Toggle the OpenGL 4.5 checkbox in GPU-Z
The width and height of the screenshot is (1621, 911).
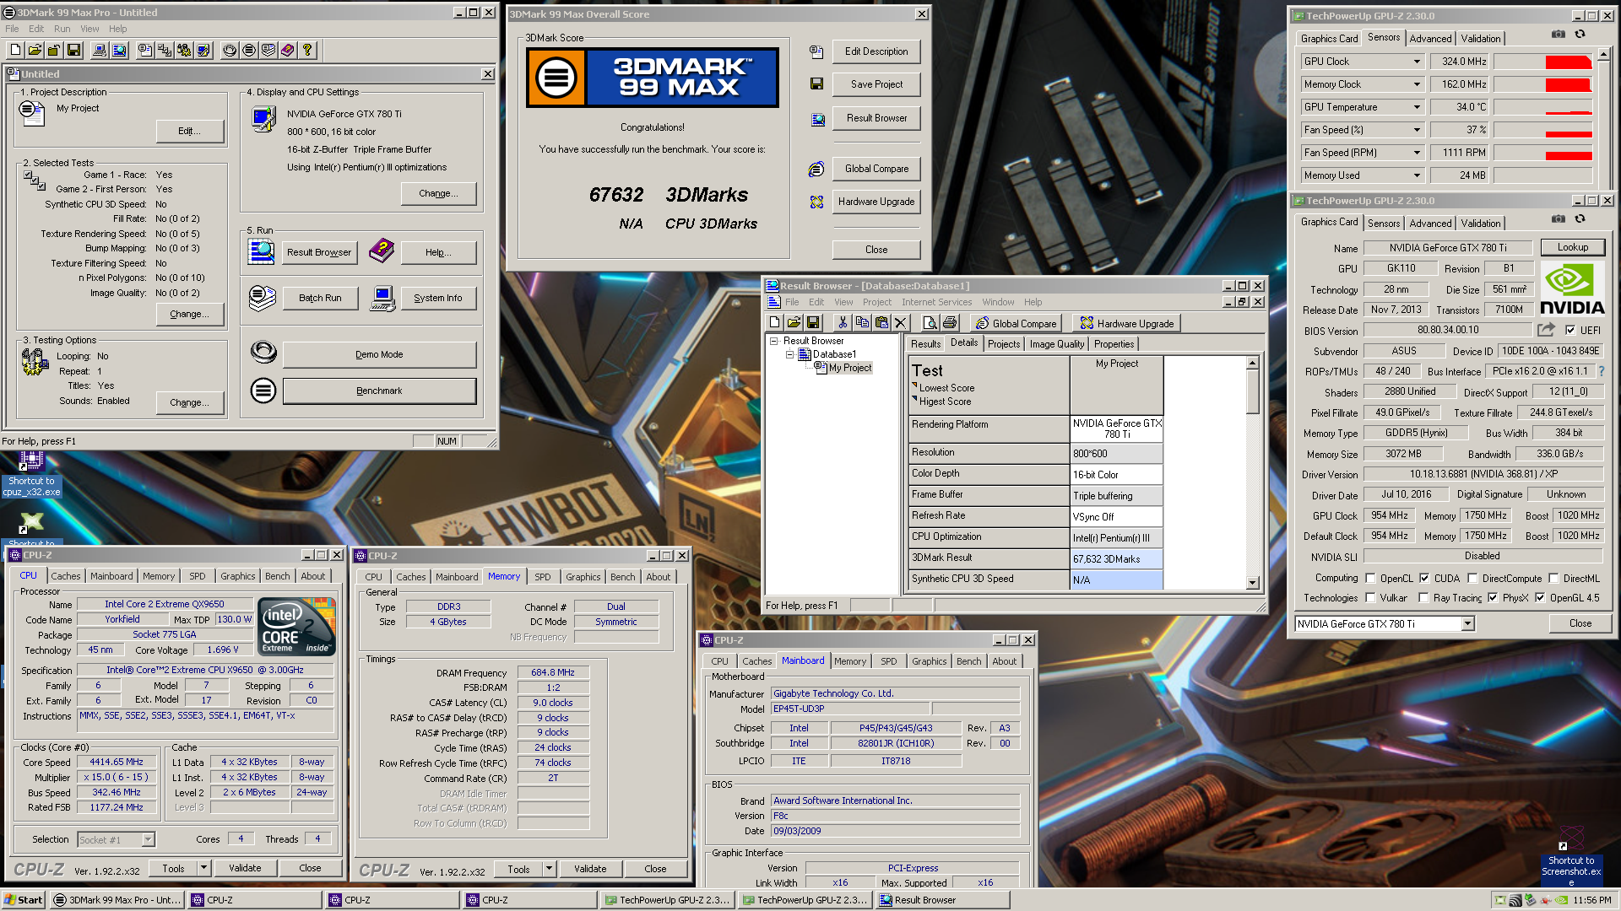[1540, 598]
